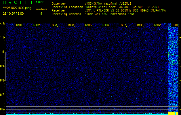Click the Receiver label
Viewport: 181px width, 115px height.
point(59,11)
